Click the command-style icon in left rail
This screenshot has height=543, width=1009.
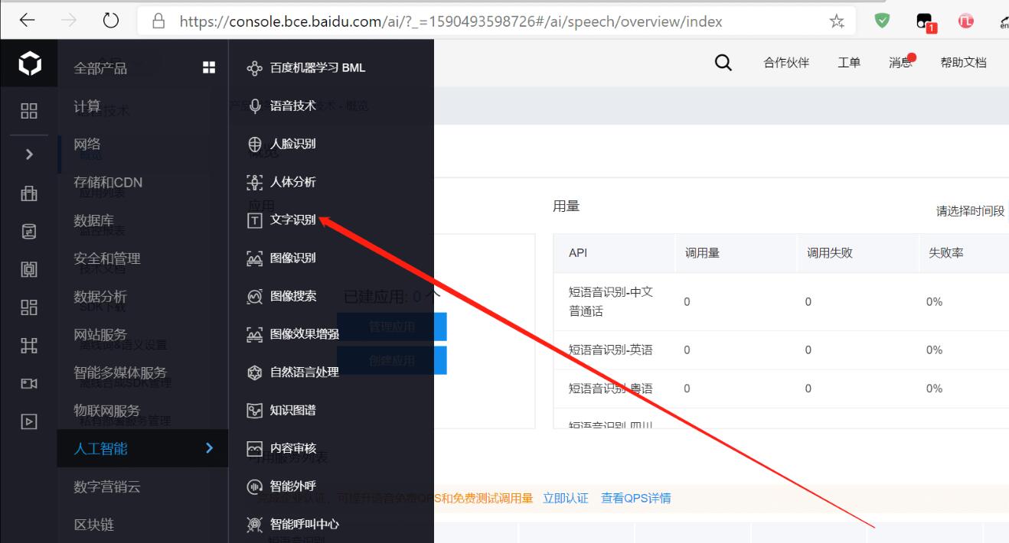click(x=28, y=346)
